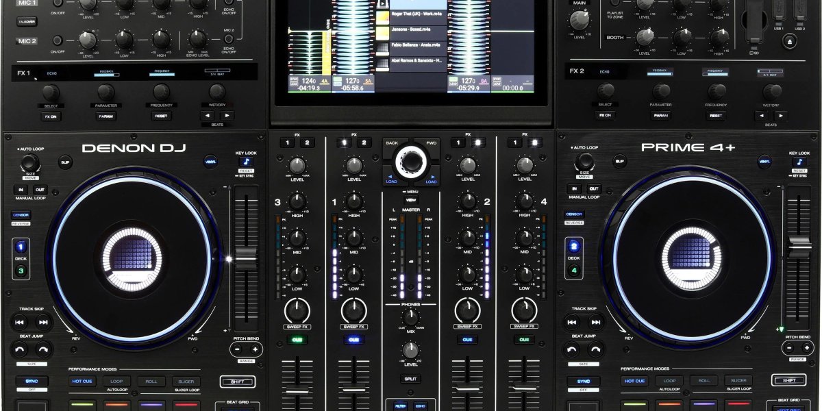The height and width of the screenshot is (411, 822).
Task: Switch to SLICER performance mode, left deck
Action: [x=186, y=381]
